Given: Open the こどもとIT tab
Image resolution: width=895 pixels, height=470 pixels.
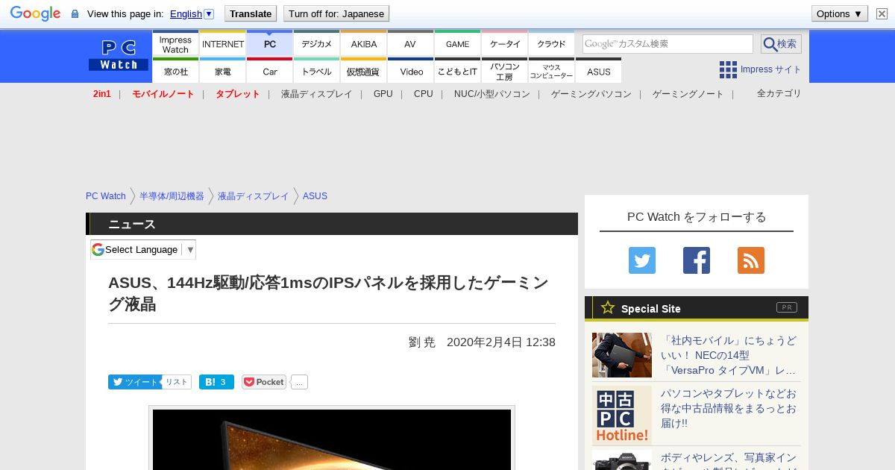Looking at the screenshot, I should [x=457, y=71].
